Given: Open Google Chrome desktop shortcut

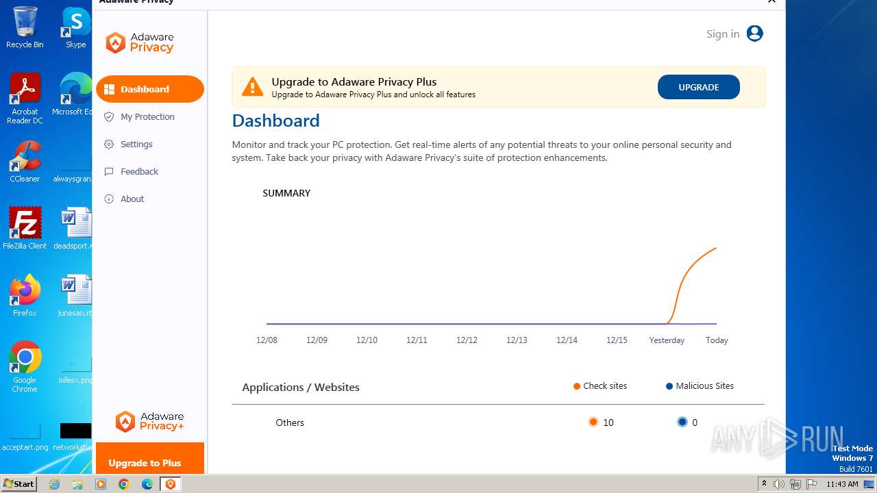Looking at the screenshot, I should [x=25, y=367].
